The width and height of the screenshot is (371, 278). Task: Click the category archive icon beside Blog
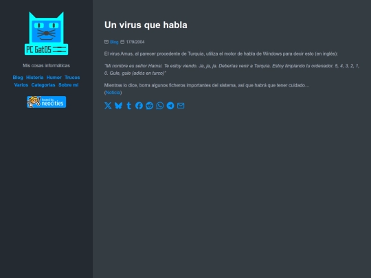coord(106,42)
